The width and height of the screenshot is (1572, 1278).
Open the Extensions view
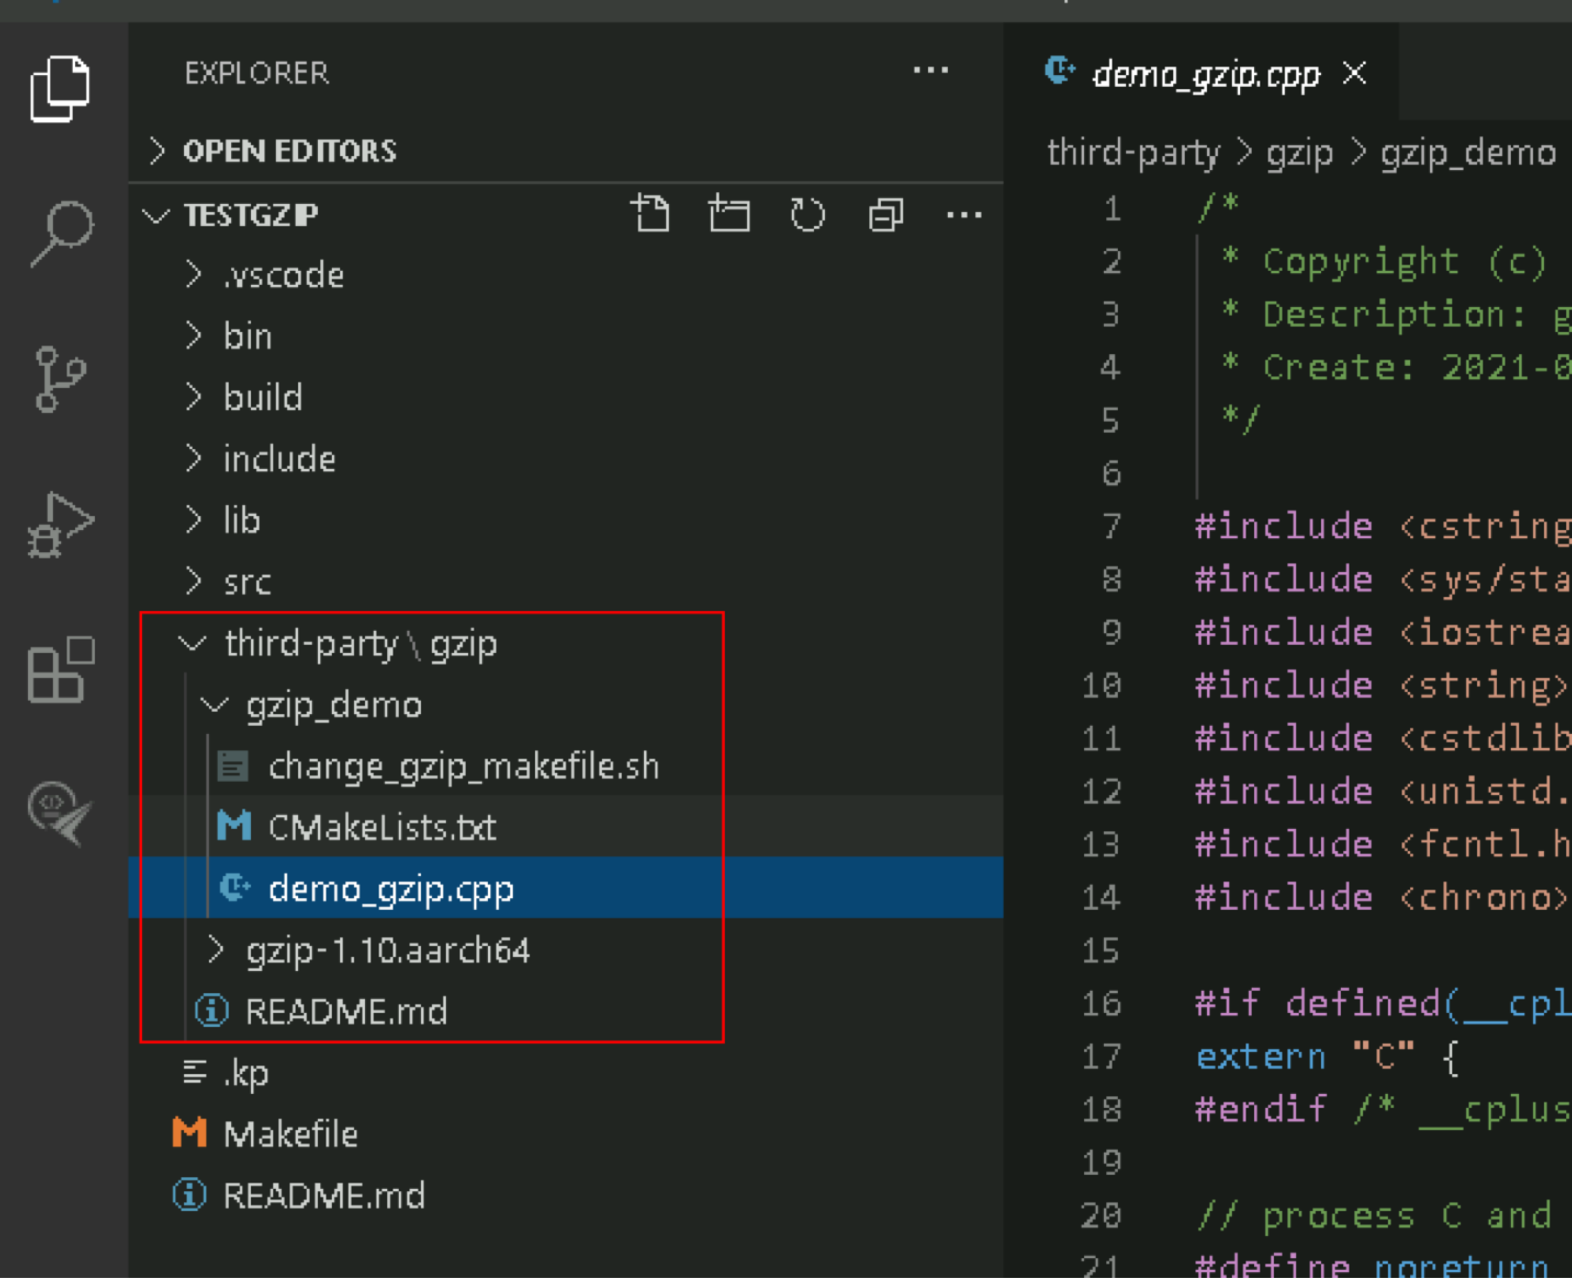point(61,670)
